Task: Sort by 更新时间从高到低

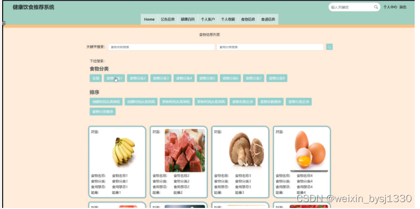Action: pyautogui.click(x=176, y=102)
